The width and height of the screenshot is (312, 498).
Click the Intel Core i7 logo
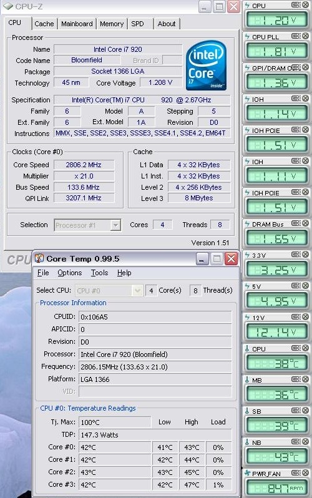click(x=206, y=66)
